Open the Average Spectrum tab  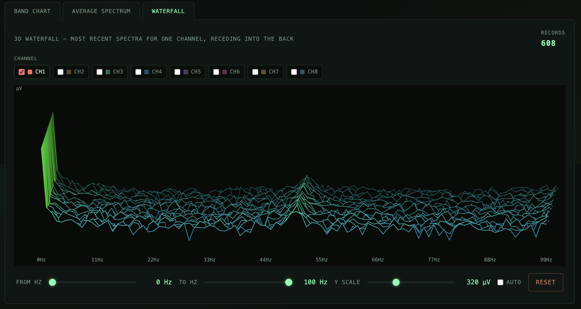point(101,11)
